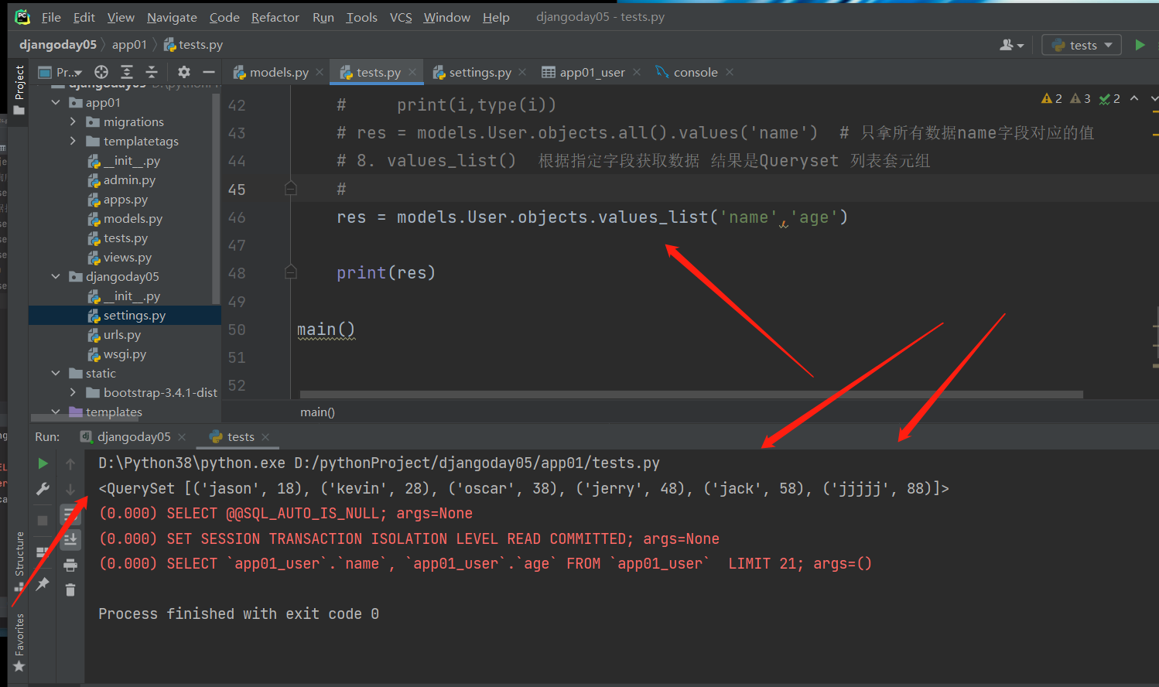Toggle scroll to end in Run console
This screenshot has width=1159, height=687.
pyautogui.click(x=70, y=539)
